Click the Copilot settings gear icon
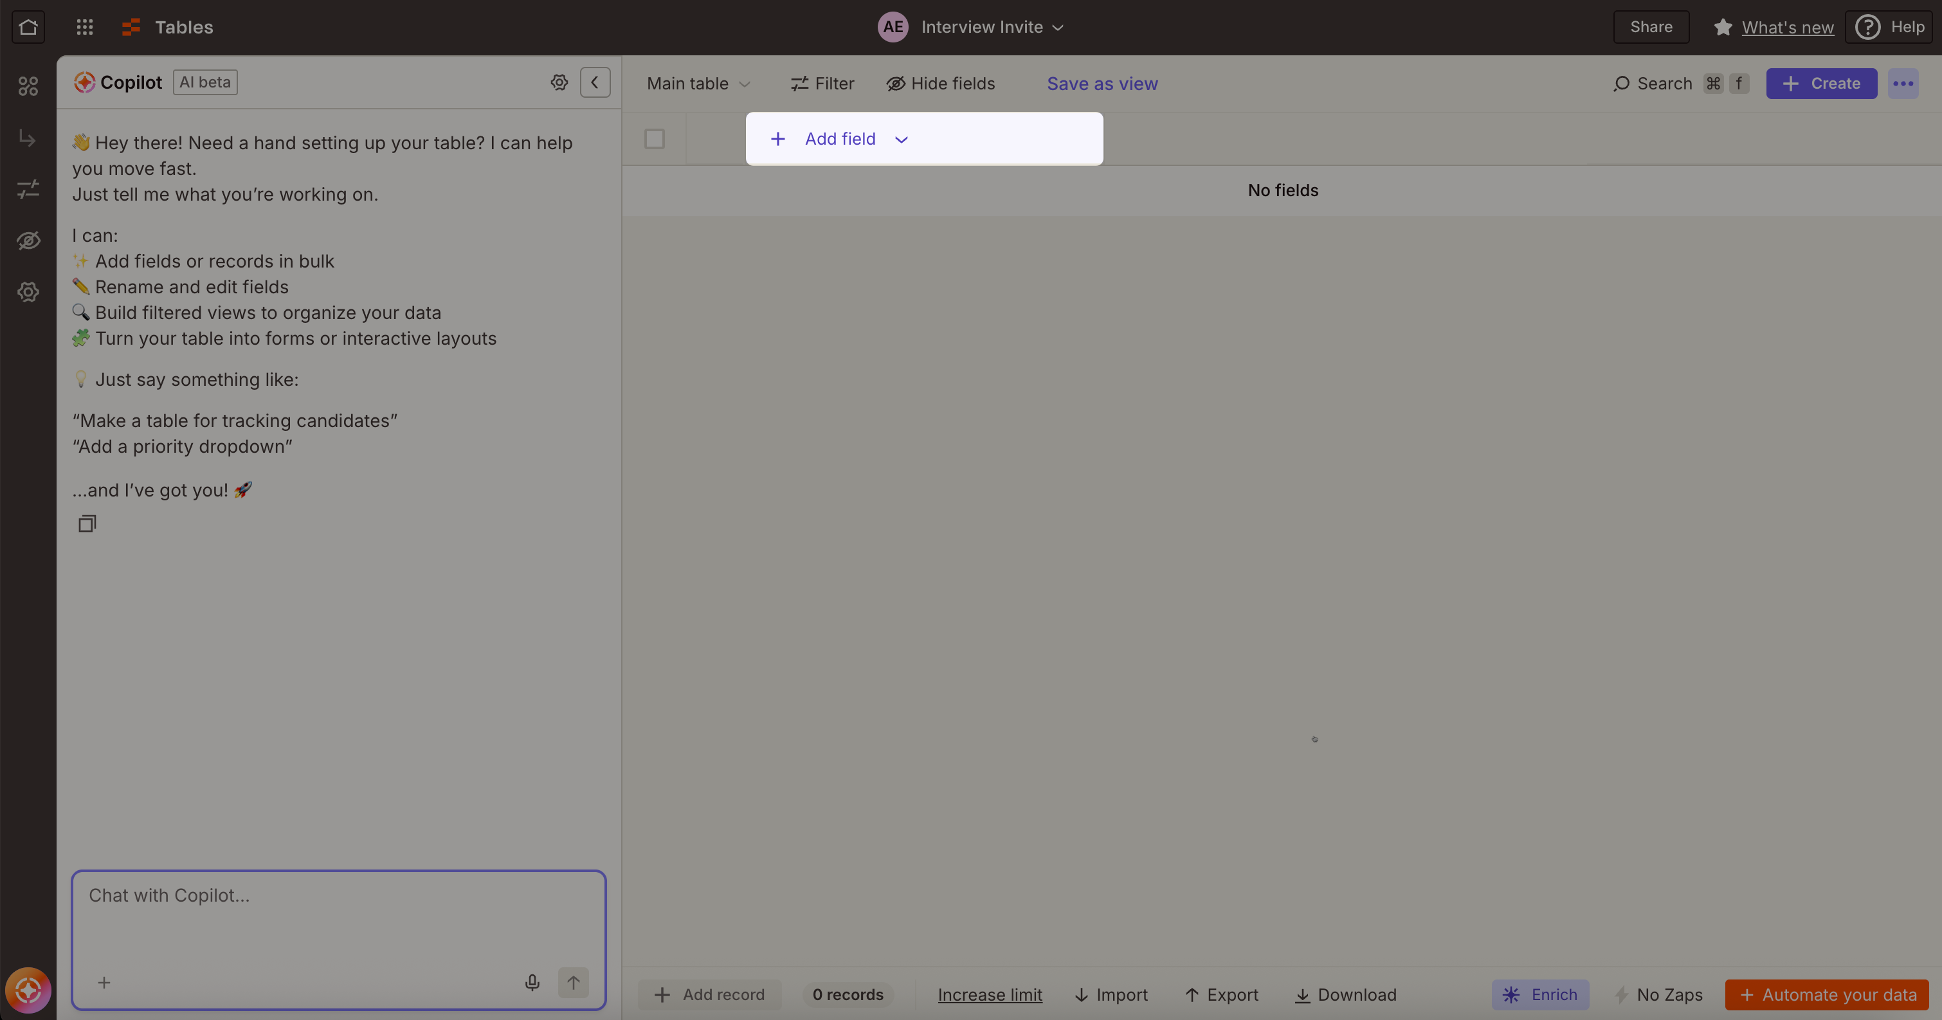 click(x=559, y=82)
